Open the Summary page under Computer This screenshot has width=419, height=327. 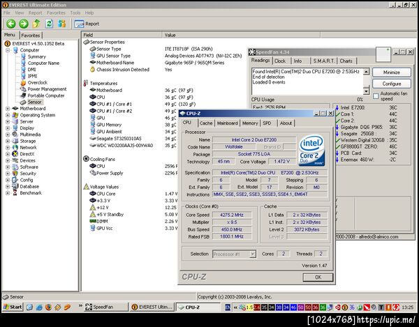point(36,56)
